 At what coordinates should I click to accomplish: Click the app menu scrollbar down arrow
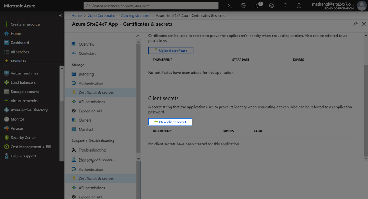(138, 159)
